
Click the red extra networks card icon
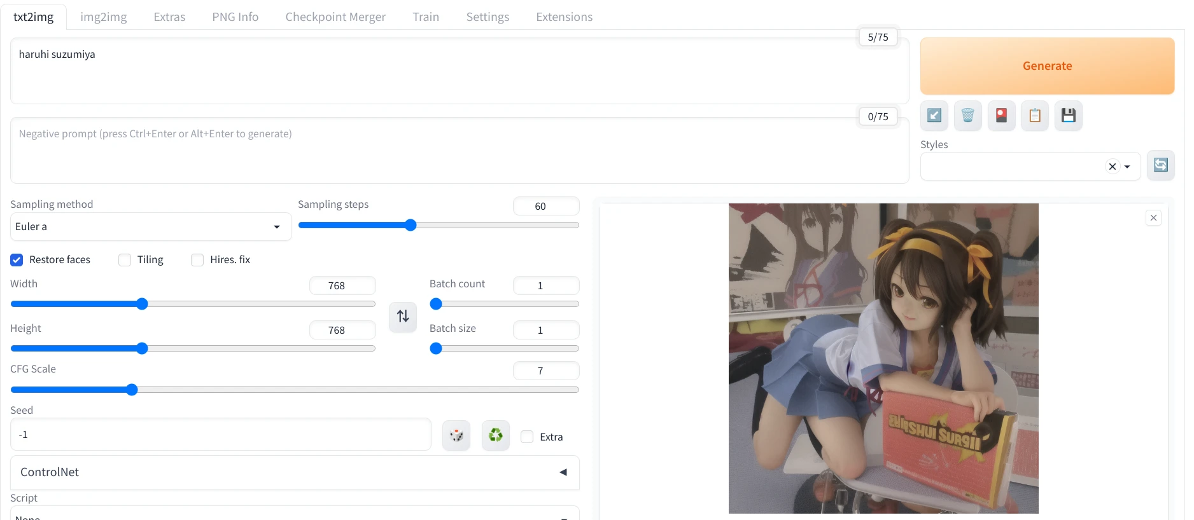(x=1001, y=116)
